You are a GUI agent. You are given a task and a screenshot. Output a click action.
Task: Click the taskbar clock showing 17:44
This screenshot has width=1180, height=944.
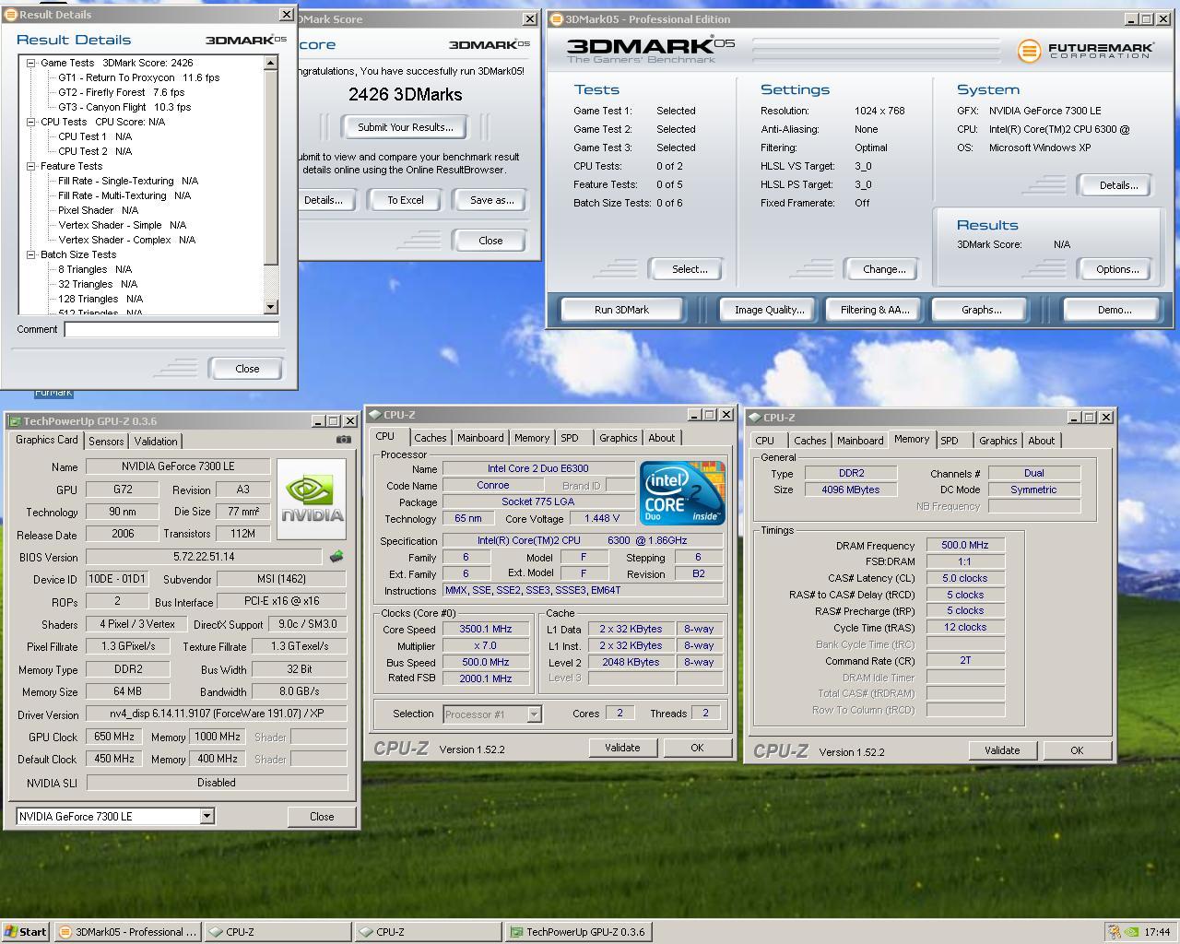tap(1157, 932)
